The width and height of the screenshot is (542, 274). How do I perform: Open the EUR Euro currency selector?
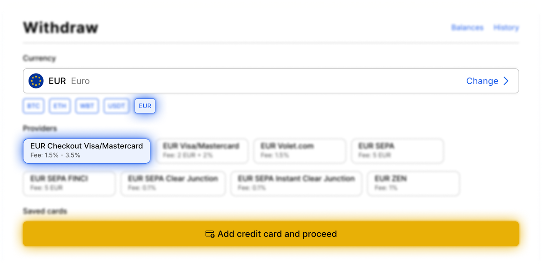(237, 81)
